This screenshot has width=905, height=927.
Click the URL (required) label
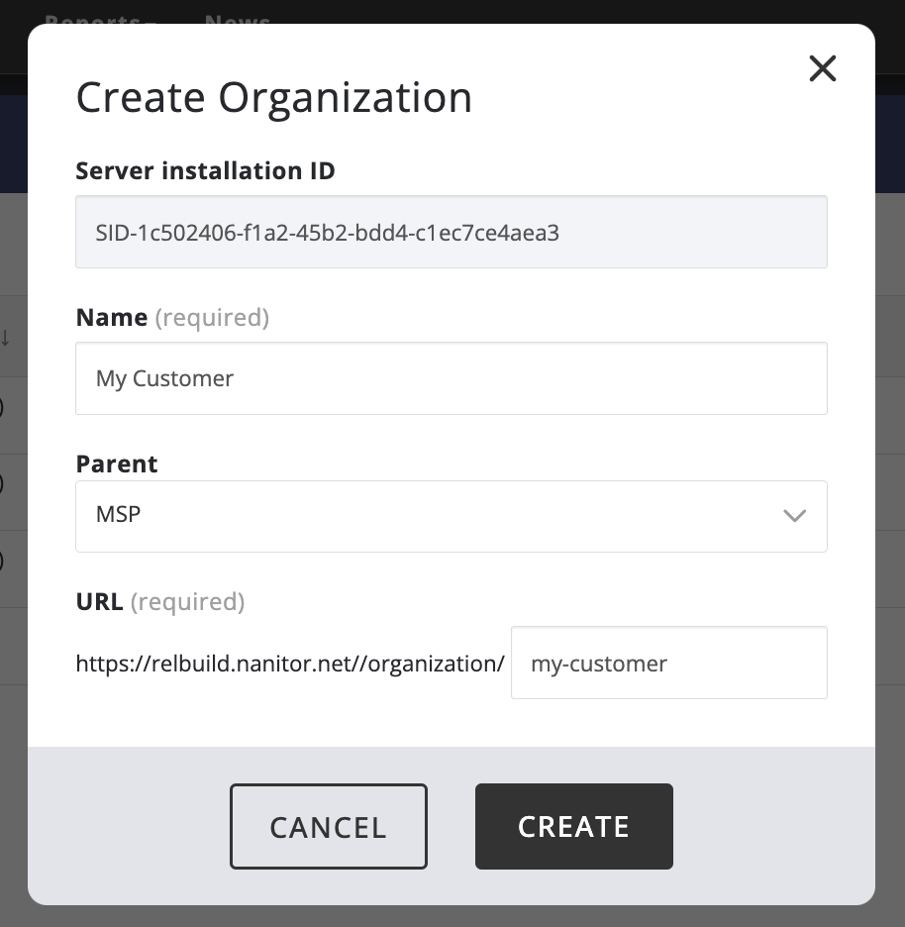(x=159, y=601)
